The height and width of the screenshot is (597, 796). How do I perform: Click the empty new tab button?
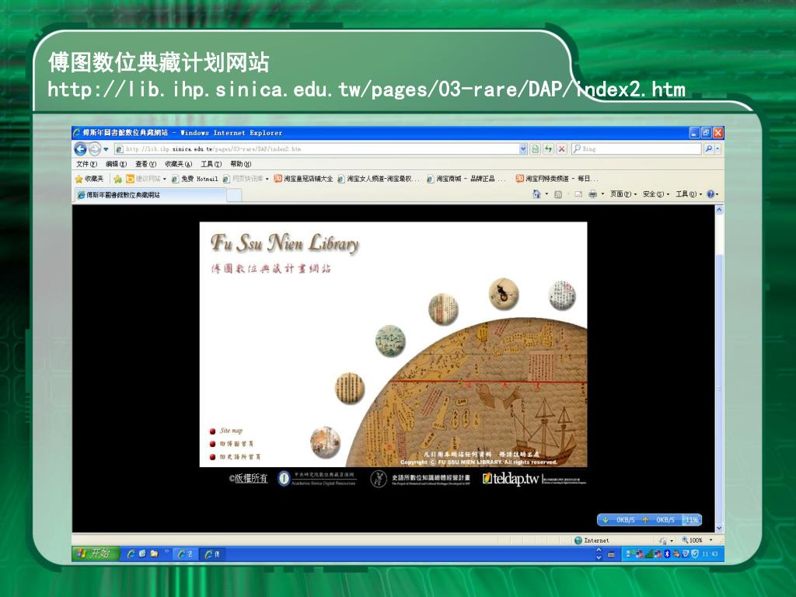coord(234,195)
